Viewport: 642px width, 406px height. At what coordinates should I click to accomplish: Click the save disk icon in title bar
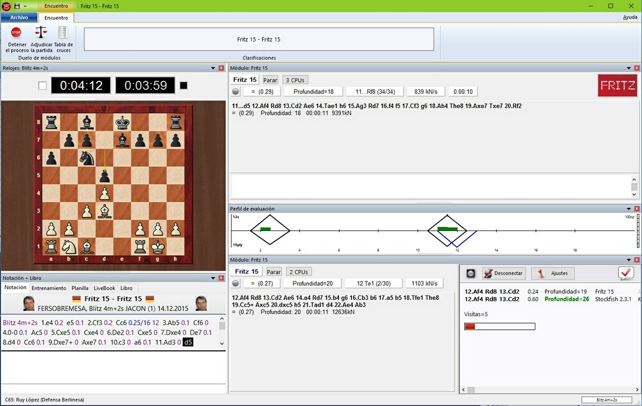point(17,6)
